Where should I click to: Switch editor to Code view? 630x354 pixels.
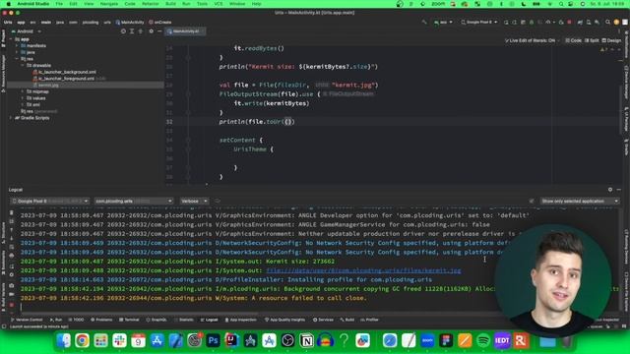coord(573,40)
